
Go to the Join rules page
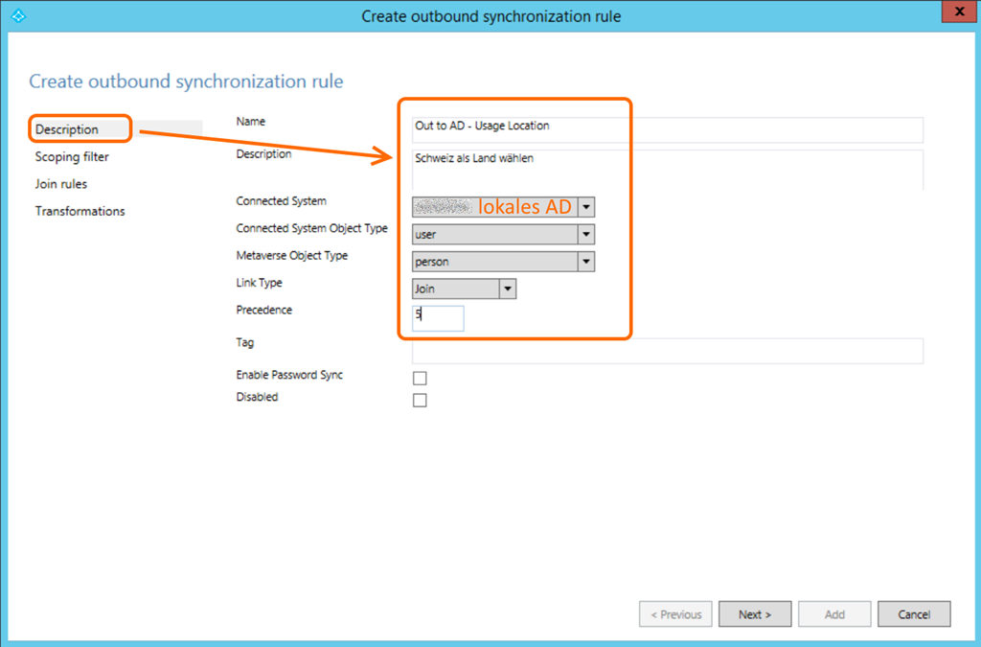pyautogui.click(x=61, y=183)
